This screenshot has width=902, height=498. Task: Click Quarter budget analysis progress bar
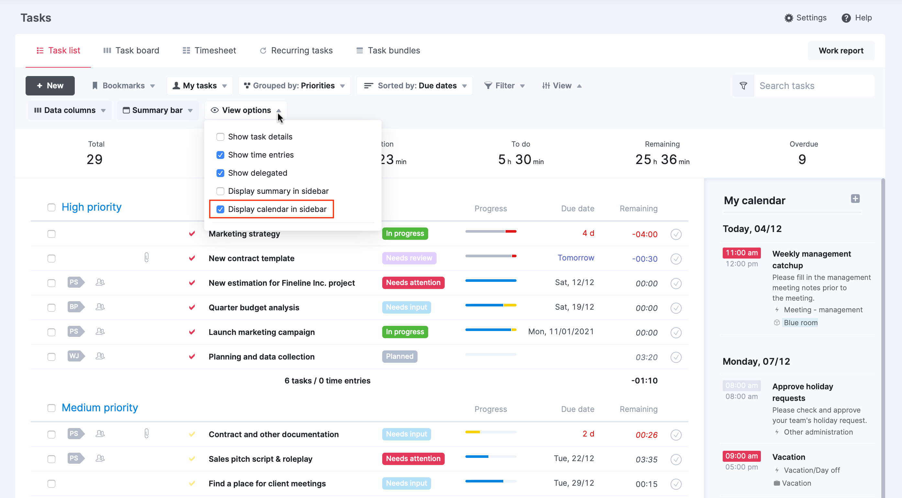(491, 305)
